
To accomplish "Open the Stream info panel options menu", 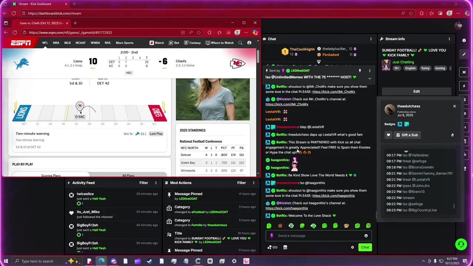I will 449,39.
